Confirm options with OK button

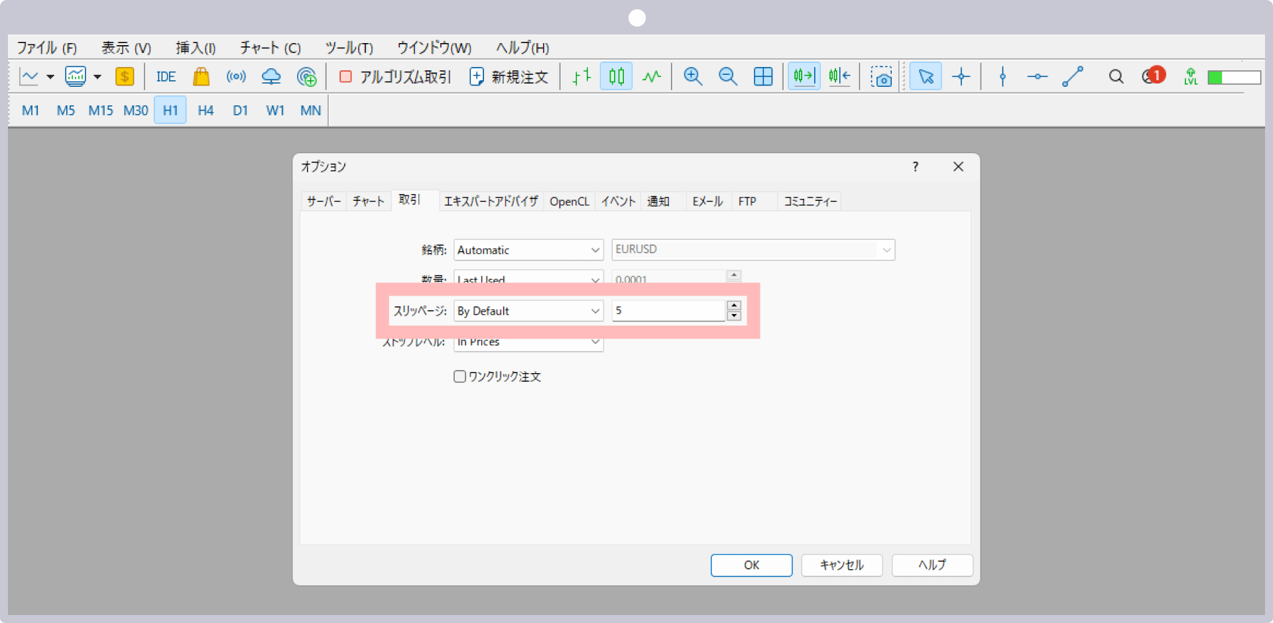tap(751, 565)
